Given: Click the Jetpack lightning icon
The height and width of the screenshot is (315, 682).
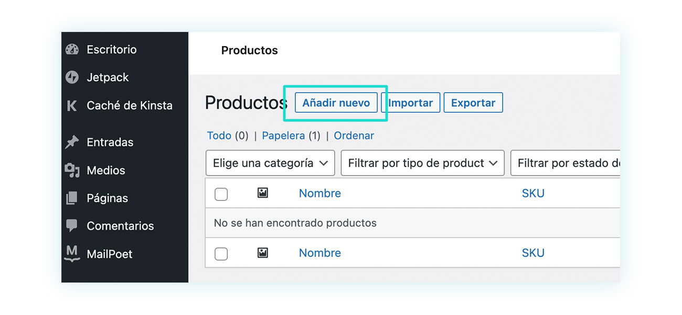Looking at the screenshot, I should point(72,77).
